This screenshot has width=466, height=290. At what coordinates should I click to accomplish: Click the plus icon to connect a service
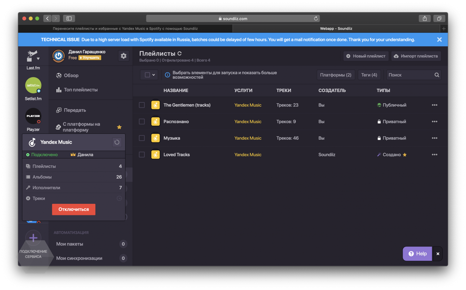33,238
